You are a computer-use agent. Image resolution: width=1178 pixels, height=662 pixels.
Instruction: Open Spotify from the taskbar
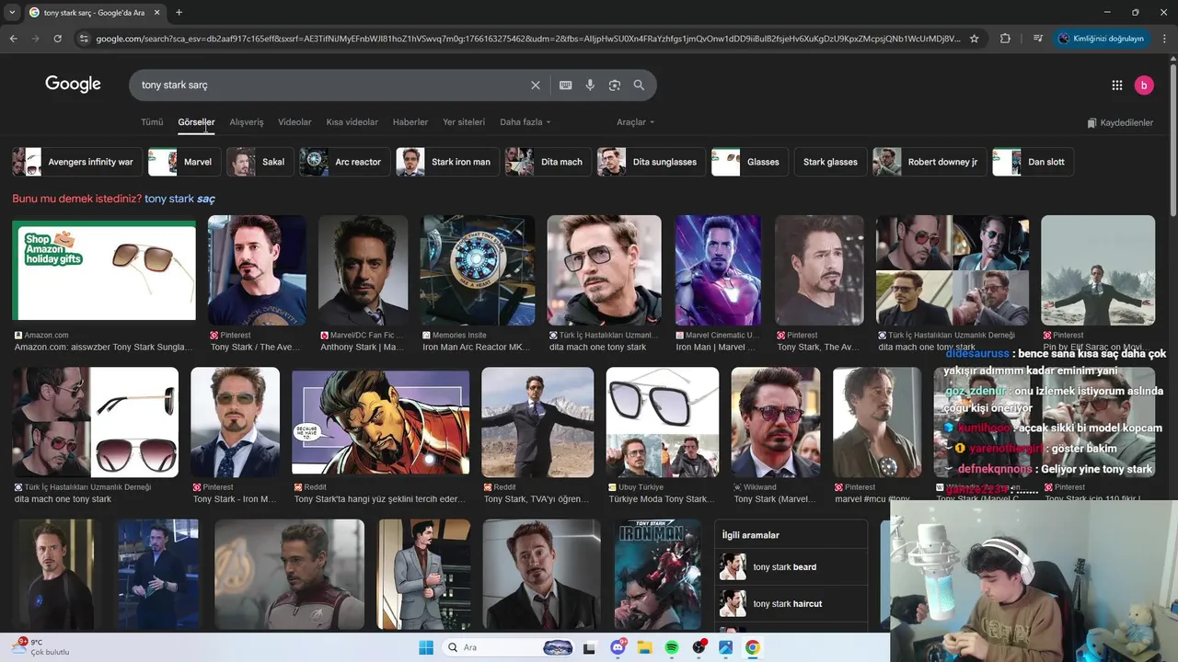click(672, 647)
